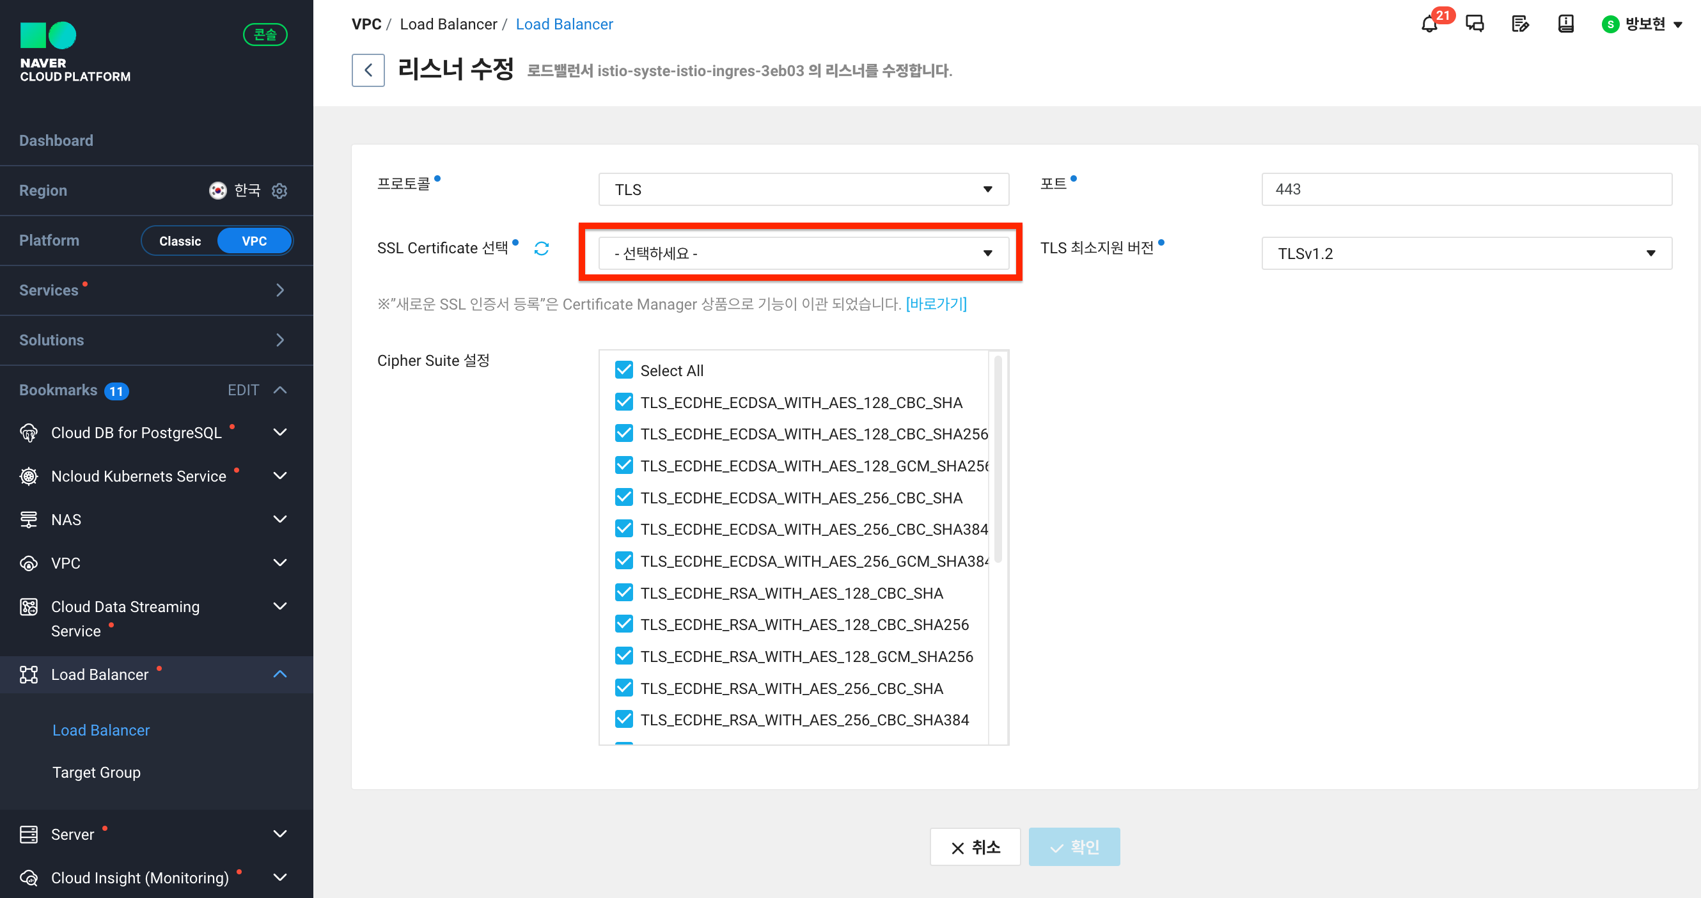Open the protocol TLS dropdown
The width and height of the screenshot is (1701, 898).
tap(803, 189)
